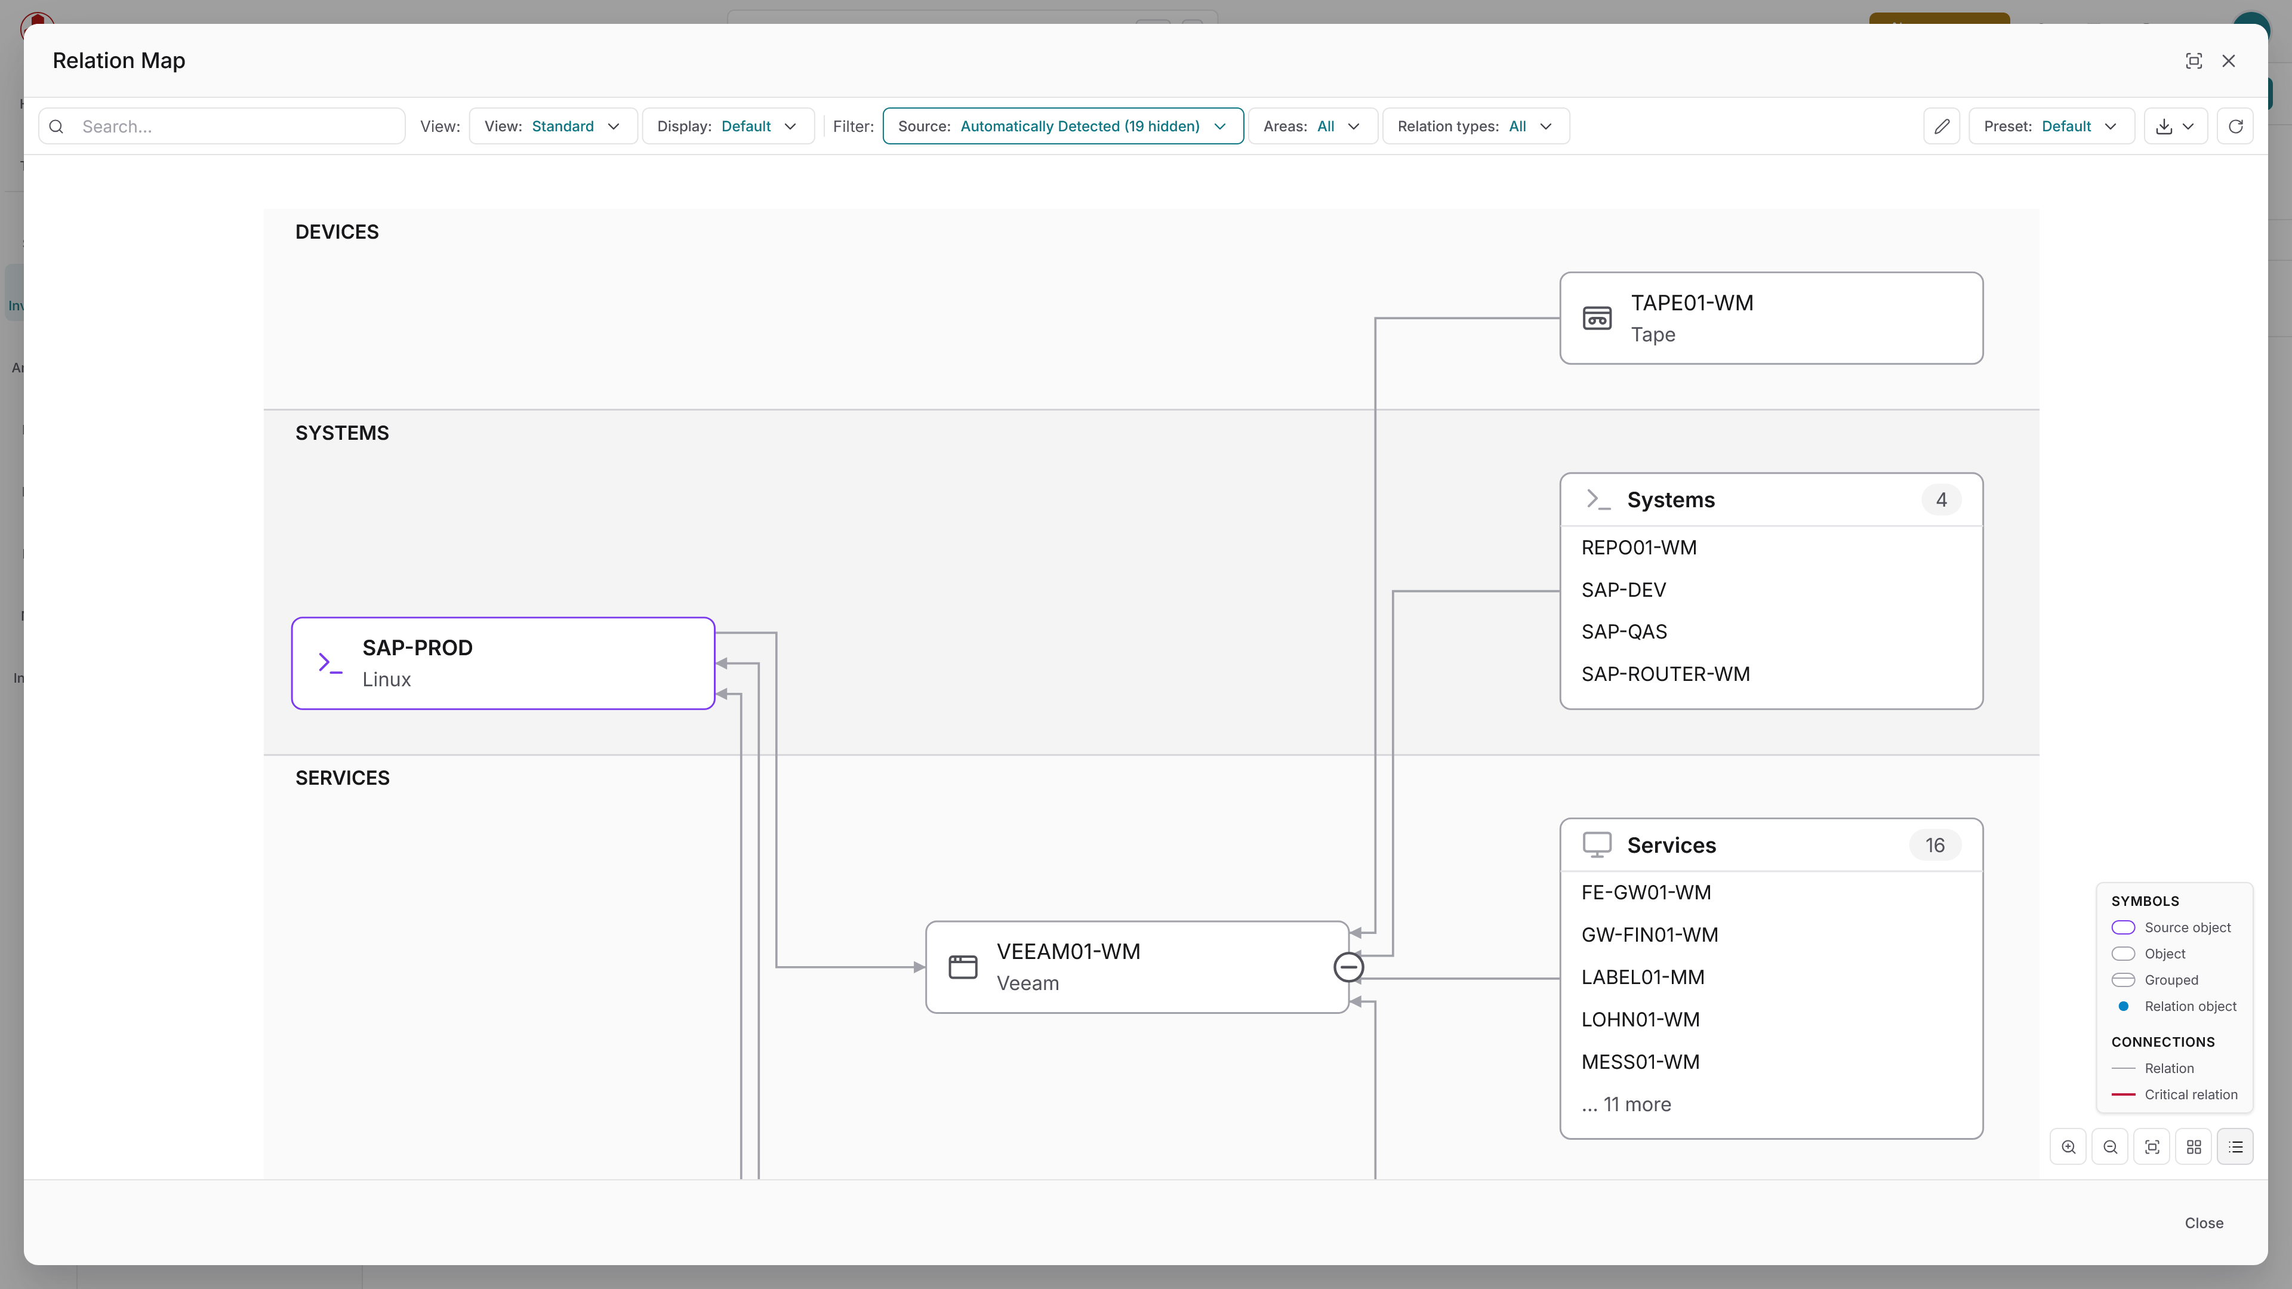Click the Systems group terminal icon

click(1598, 499)
